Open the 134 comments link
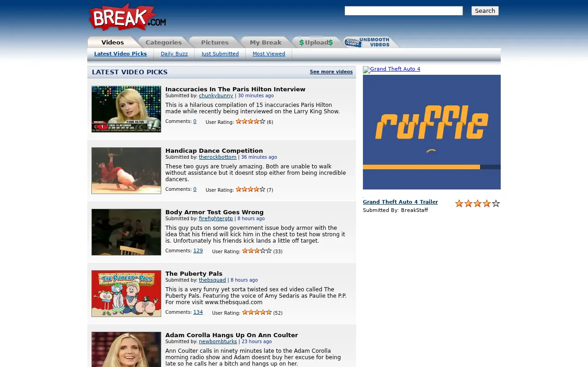Image resolution: width=588 pixels, height=367 pixels. click(x=198, y=312)
